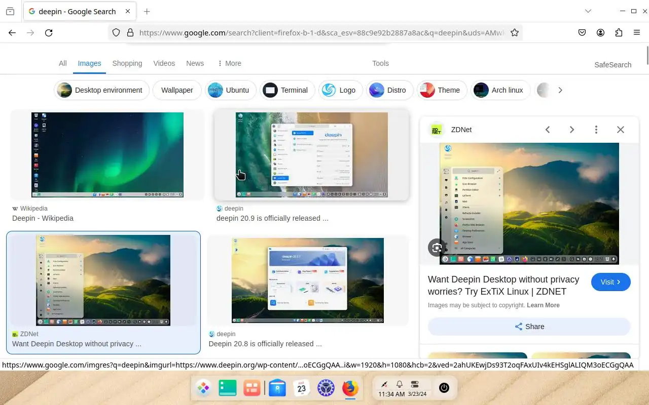Open the blue App Store bag dock icon
Screen dimensions: 649x405
coord(277,388)
